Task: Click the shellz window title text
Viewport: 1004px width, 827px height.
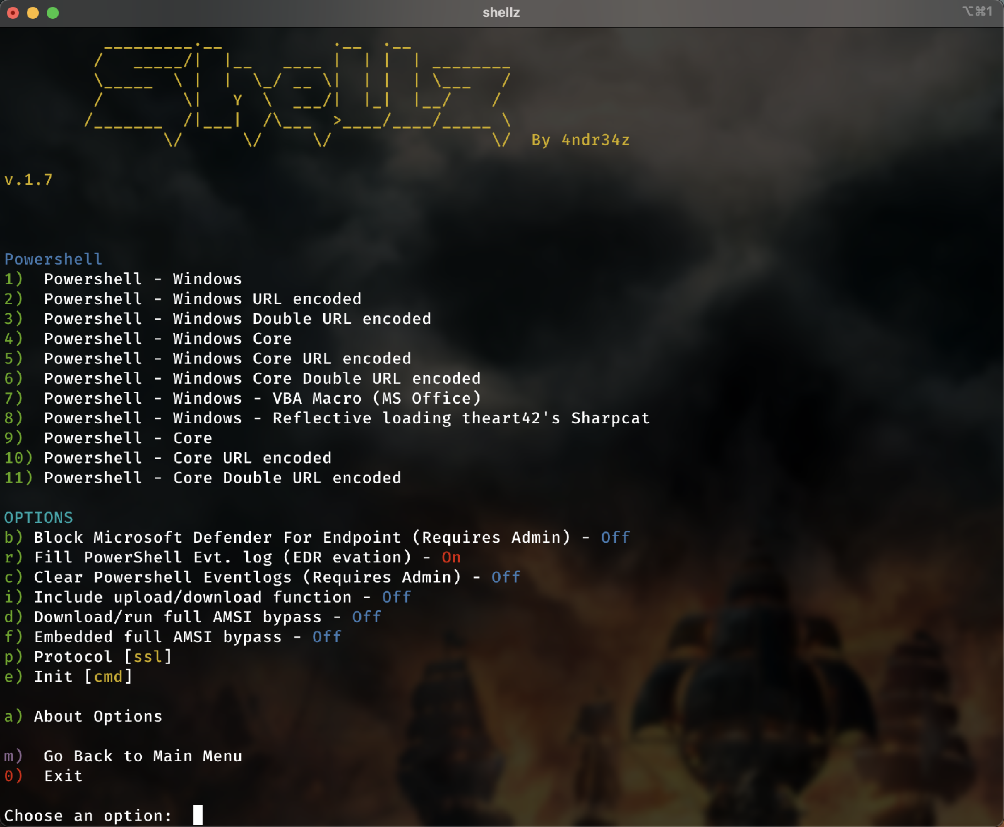Action: (x=501, y=13)
